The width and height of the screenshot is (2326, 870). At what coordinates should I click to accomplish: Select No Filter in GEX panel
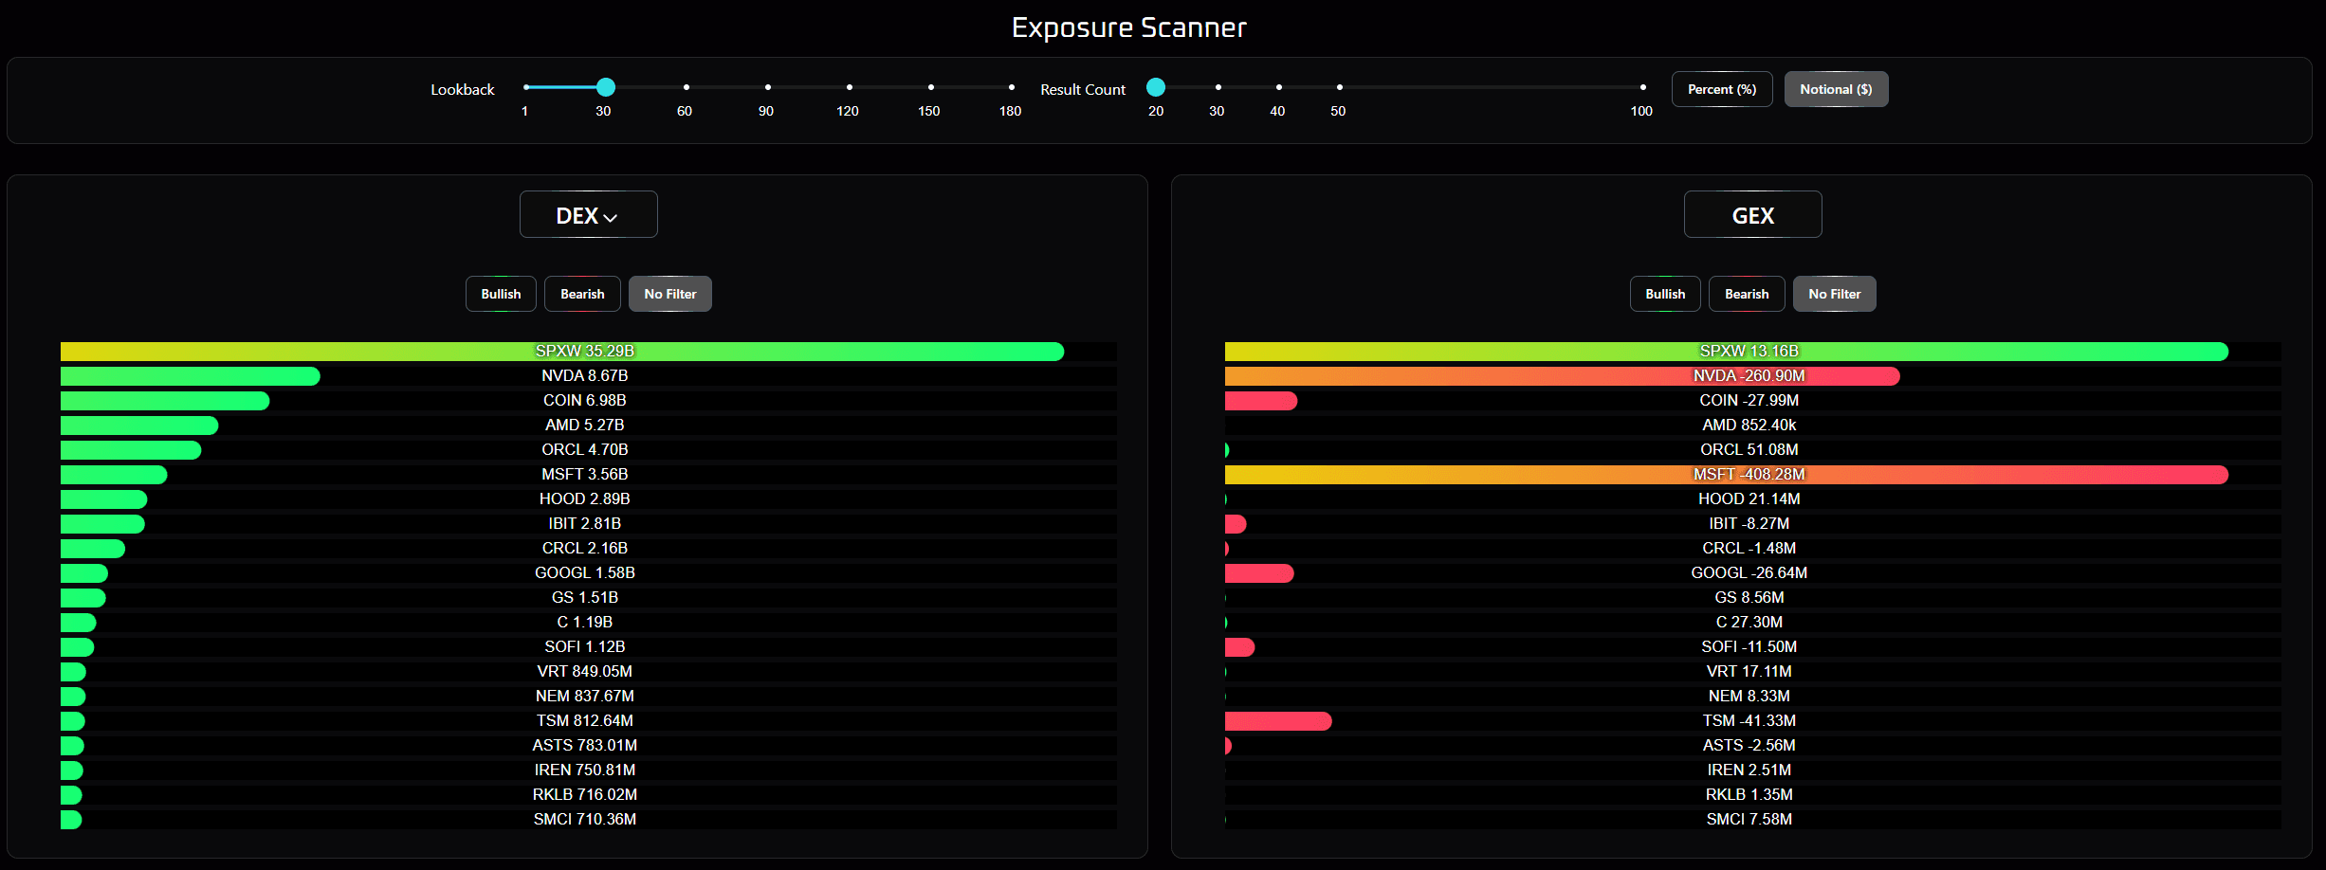[x=1833, y=294]
